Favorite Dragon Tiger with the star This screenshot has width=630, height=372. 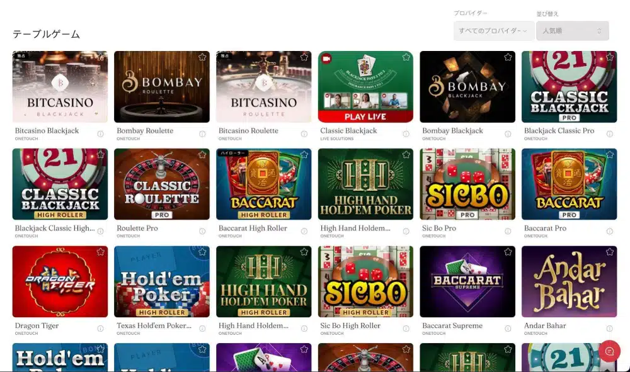100,252
